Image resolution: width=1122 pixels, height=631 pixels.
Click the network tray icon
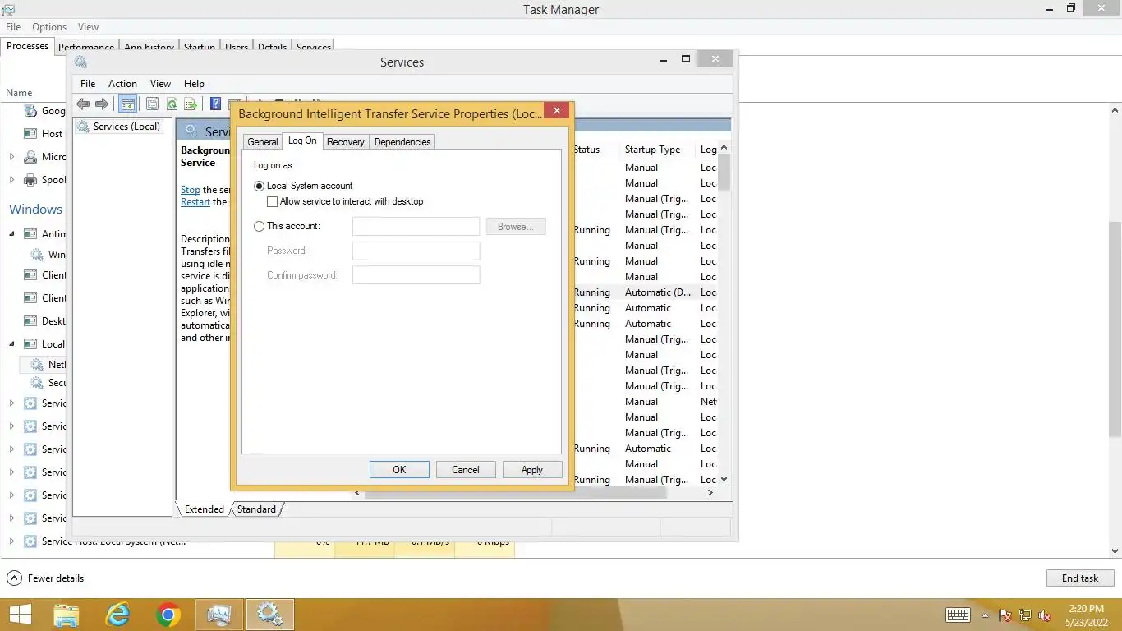point(1025,615)
